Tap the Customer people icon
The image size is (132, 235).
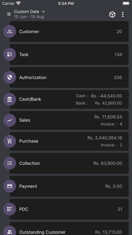point(9,31)
